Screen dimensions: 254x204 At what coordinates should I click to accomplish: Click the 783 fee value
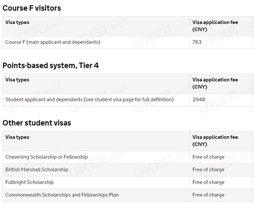pos(197,42)
